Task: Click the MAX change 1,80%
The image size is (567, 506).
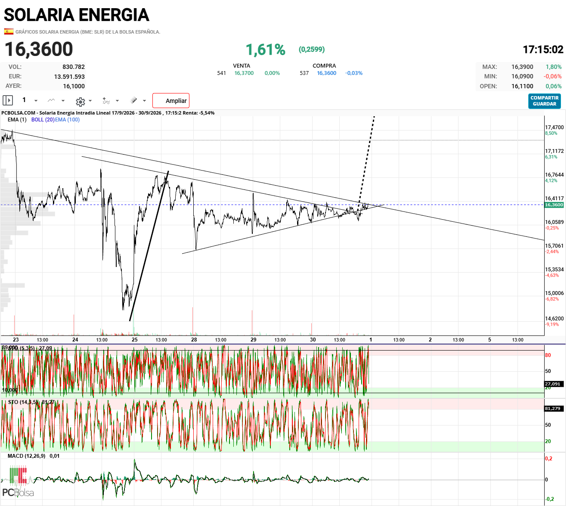Action: [x=554, y=67]
